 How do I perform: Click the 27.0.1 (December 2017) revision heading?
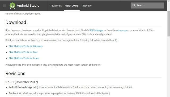click(22, 82)
